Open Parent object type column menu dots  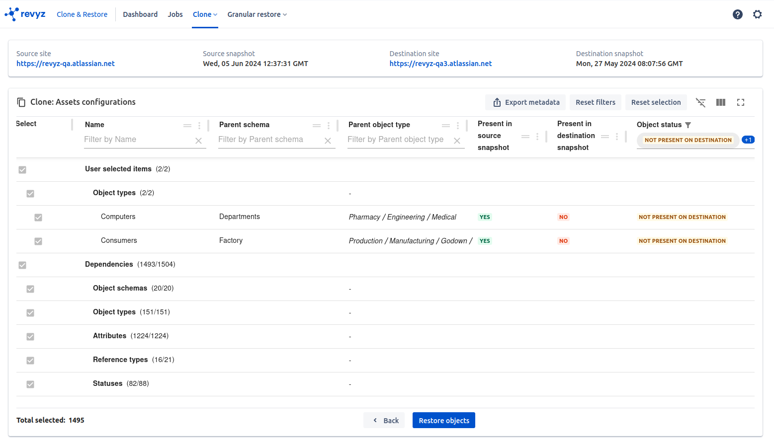coord(458,126)
